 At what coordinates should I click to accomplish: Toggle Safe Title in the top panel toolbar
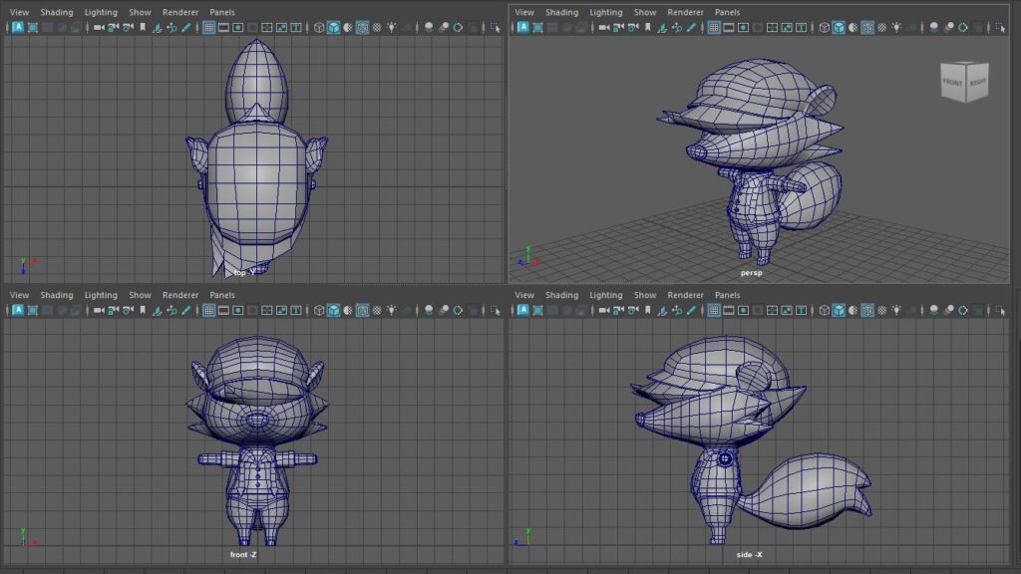pyautogui.click(x=296, y=27)
